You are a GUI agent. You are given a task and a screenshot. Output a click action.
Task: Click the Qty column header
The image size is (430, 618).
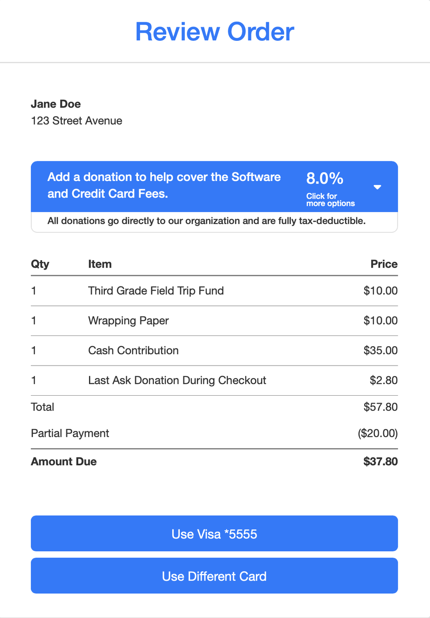pyautogui.click(x=40, y=264)
